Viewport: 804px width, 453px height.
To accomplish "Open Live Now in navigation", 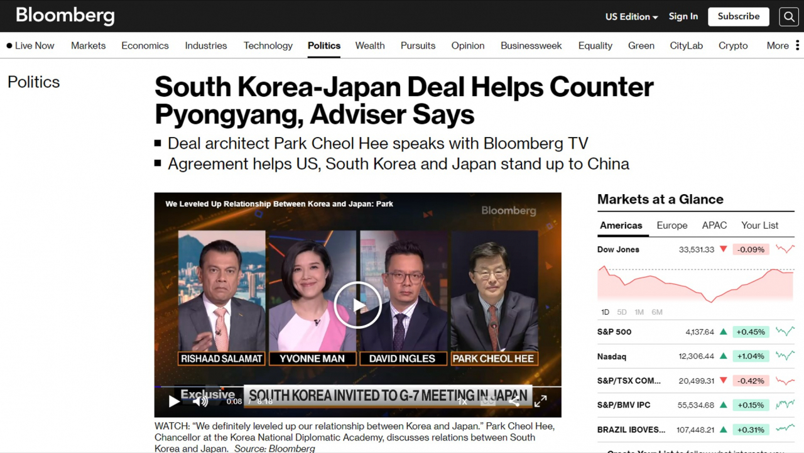I will click(30, 46).
